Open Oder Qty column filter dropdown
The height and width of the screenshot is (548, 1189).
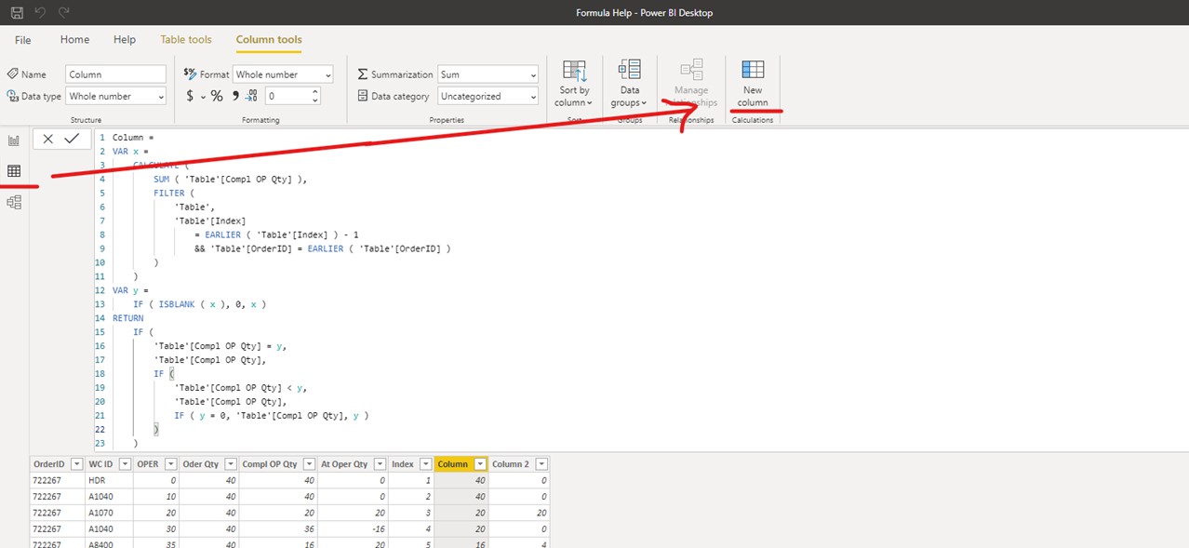click(x=229, y=463)
